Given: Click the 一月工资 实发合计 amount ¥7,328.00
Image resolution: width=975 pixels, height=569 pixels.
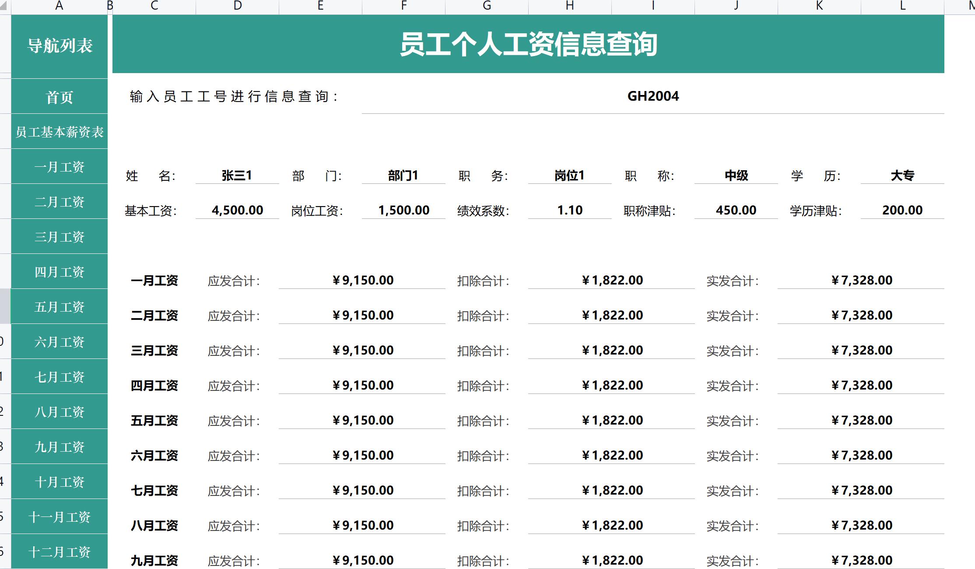Looking at the screenshot, I should click(x=860, y=280).
